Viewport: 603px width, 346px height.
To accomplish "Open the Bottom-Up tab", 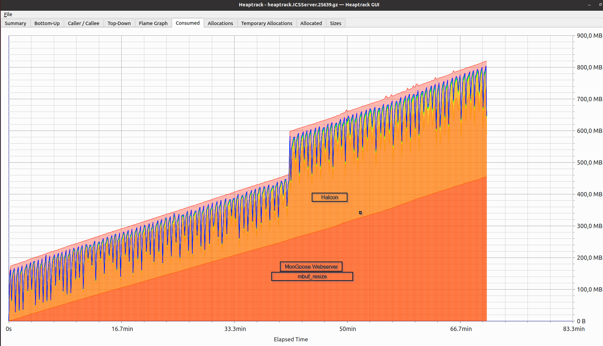I will (x=47, y=23).
